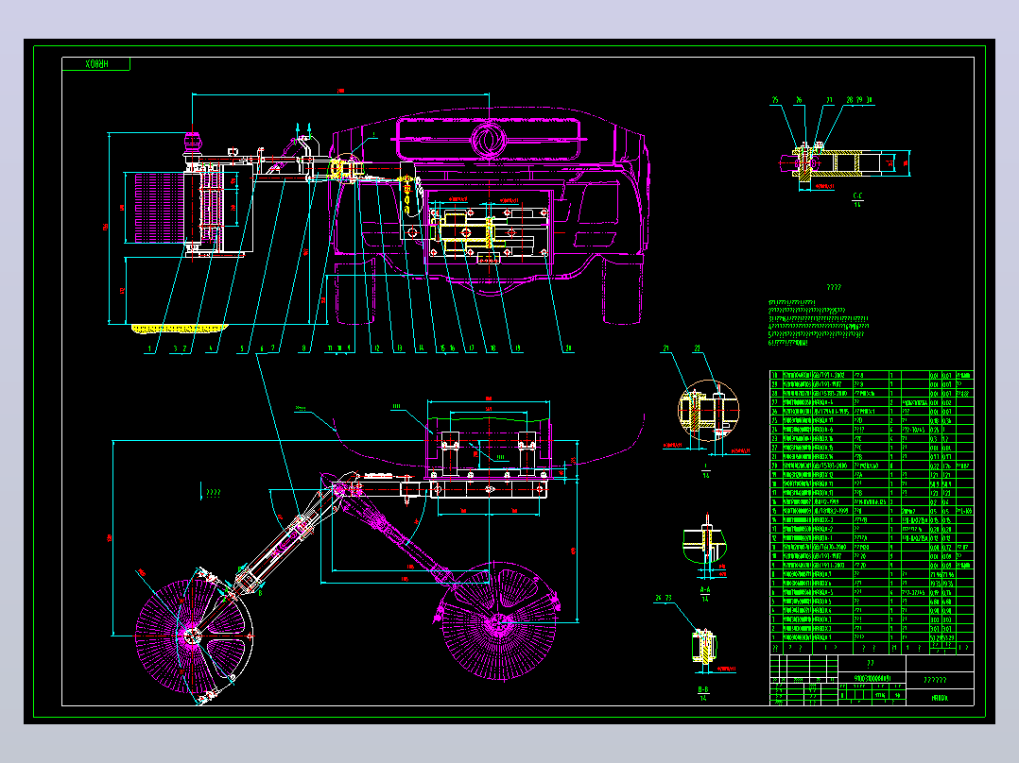Click part balloon number 18
The image size is (1019, 763).
tap(493, 349)
